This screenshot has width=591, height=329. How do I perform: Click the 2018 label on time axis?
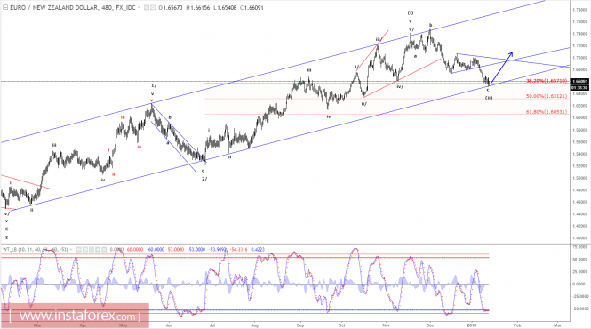pos(472,325)
